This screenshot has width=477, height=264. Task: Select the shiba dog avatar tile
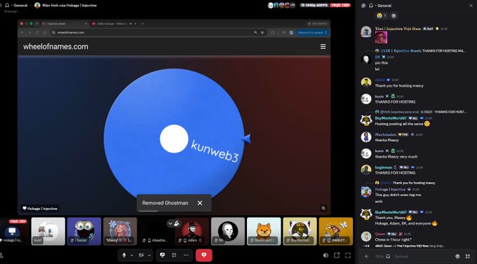(x=264, y=231)
